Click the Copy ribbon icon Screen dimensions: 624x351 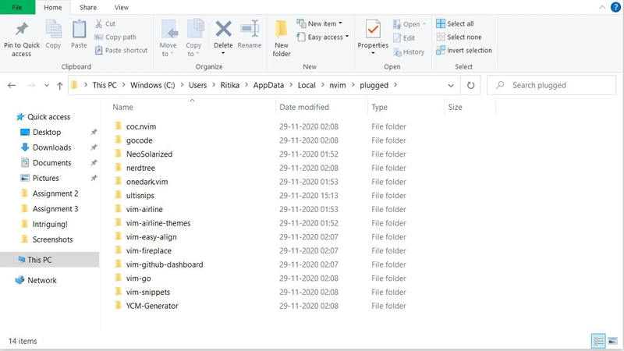click(53, 30)
